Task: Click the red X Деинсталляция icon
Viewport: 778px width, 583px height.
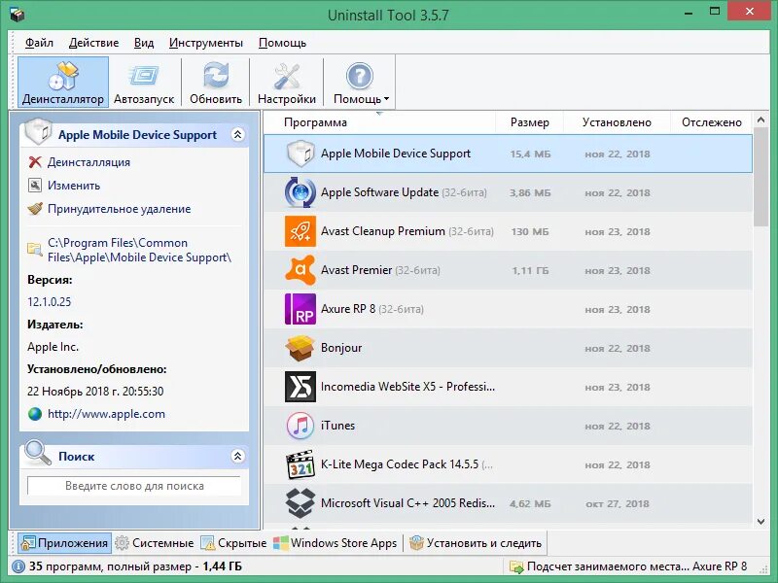Action: click(35, 162)
